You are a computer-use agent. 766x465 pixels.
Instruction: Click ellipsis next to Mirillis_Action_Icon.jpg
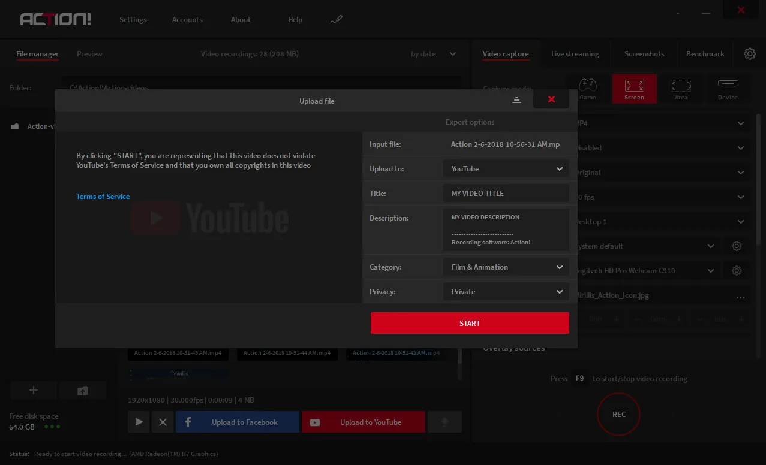740,297
